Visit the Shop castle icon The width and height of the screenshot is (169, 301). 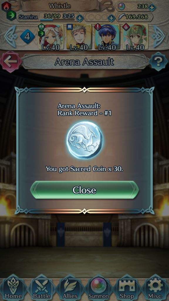(x=127, y=289)
